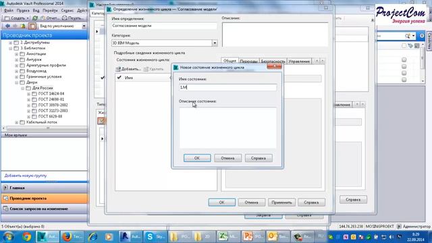Collapse the Двери folder
Image resolution: width=432 pixels, height=243 pixels.
point(16,82)
